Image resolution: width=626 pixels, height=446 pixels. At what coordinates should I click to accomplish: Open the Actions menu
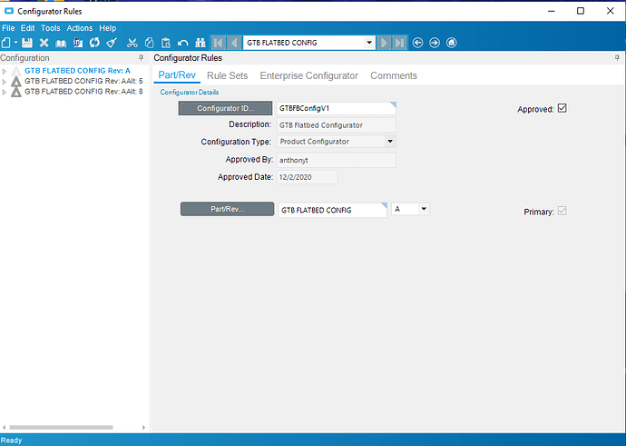(x=79, y=28)
